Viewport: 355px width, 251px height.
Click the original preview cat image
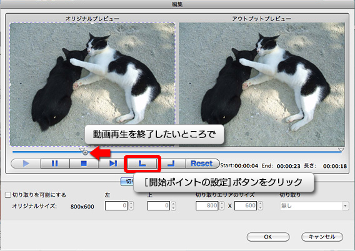tap(92, 84)
